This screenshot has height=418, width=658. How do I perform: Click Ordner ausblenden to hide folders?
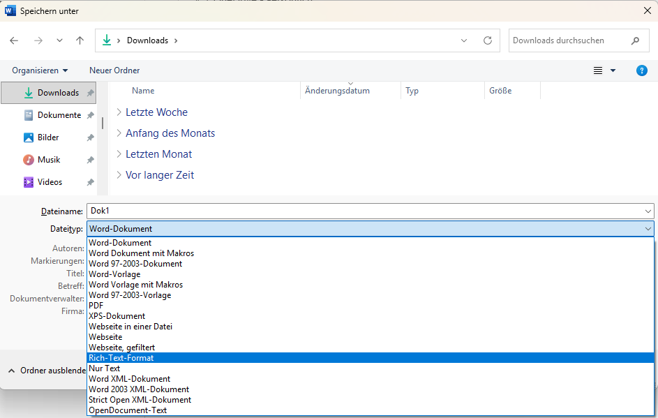click(46, 371)
